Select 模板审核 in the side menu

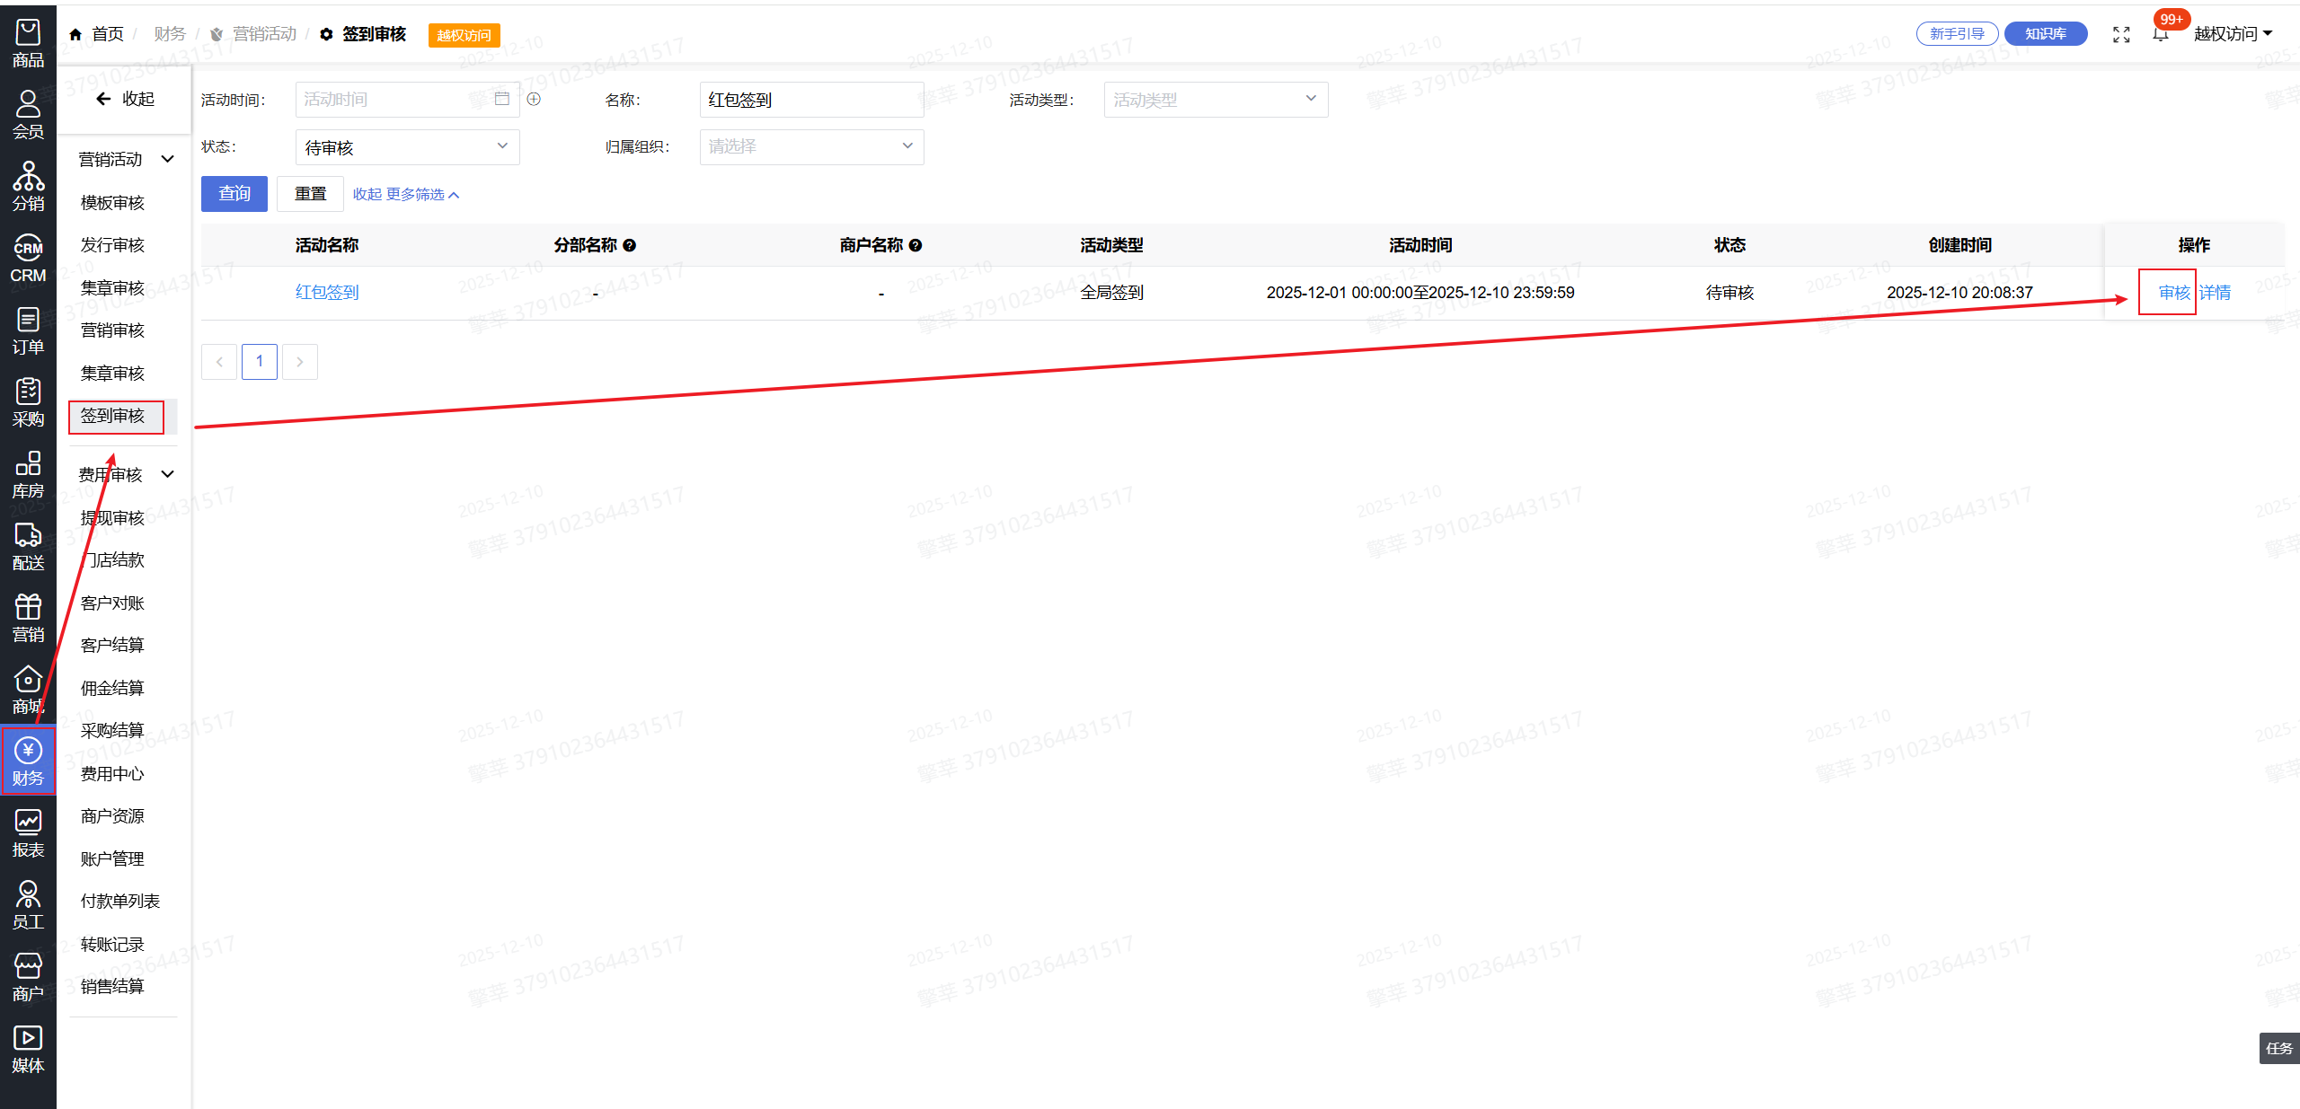[x=112, y=203]
